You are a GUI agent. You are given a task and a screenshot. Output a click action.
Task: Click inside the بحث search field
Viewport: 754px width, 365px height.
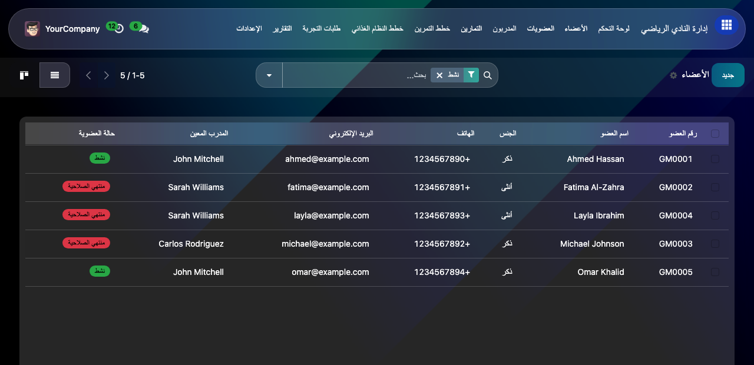(356, 75)
